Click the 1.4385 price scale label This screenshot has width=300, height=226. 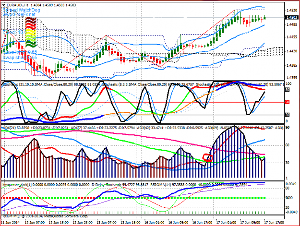(292, 65)
